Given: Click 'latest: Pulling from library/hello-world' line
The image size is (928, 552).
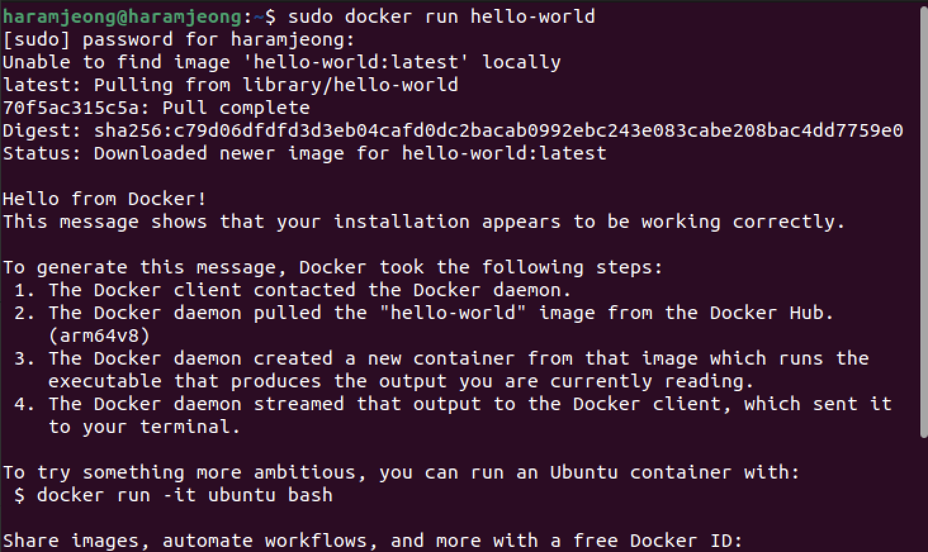Looking at the screenshot, I should (x=230, y=85).
